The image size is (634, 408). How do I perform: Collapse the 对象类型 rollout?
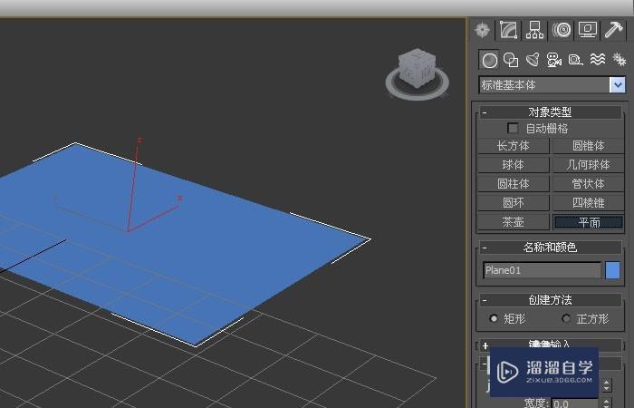pos(551,112)
